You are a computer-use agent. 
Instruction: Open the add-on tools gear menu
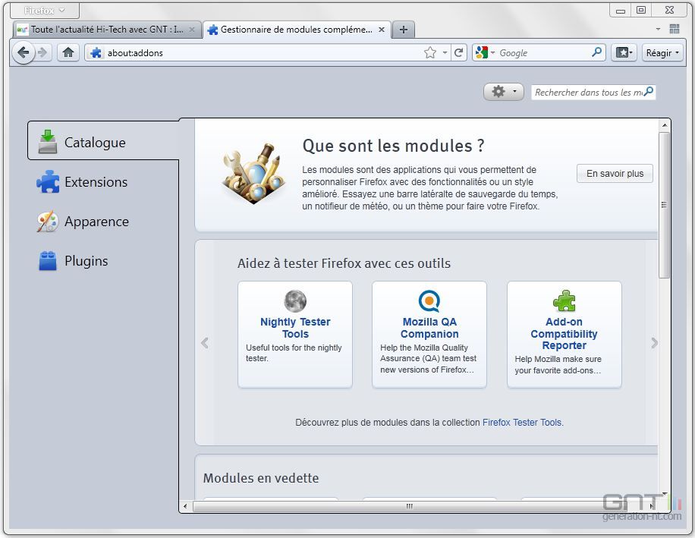503,92
